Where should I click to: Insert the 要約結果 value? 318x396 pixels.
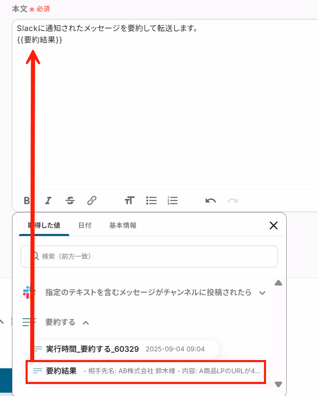[146, 371]
